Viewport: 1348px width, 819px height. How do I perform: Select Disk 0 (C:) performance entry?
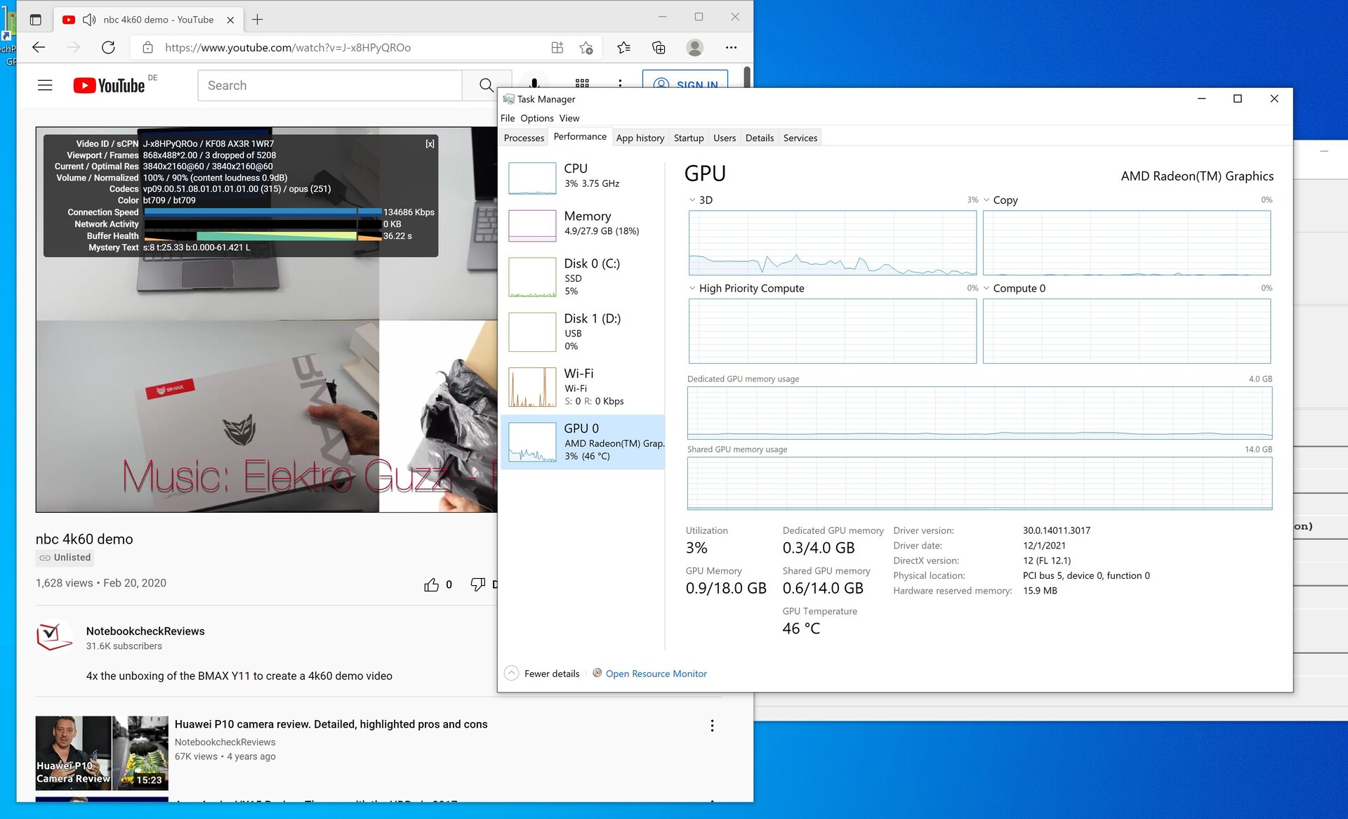point(583,276)
